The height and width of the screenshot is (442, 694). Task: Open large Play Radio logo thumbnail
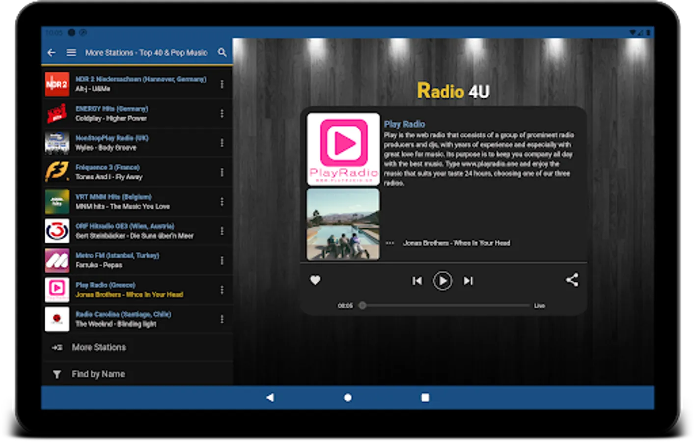[x=343, y=149]
